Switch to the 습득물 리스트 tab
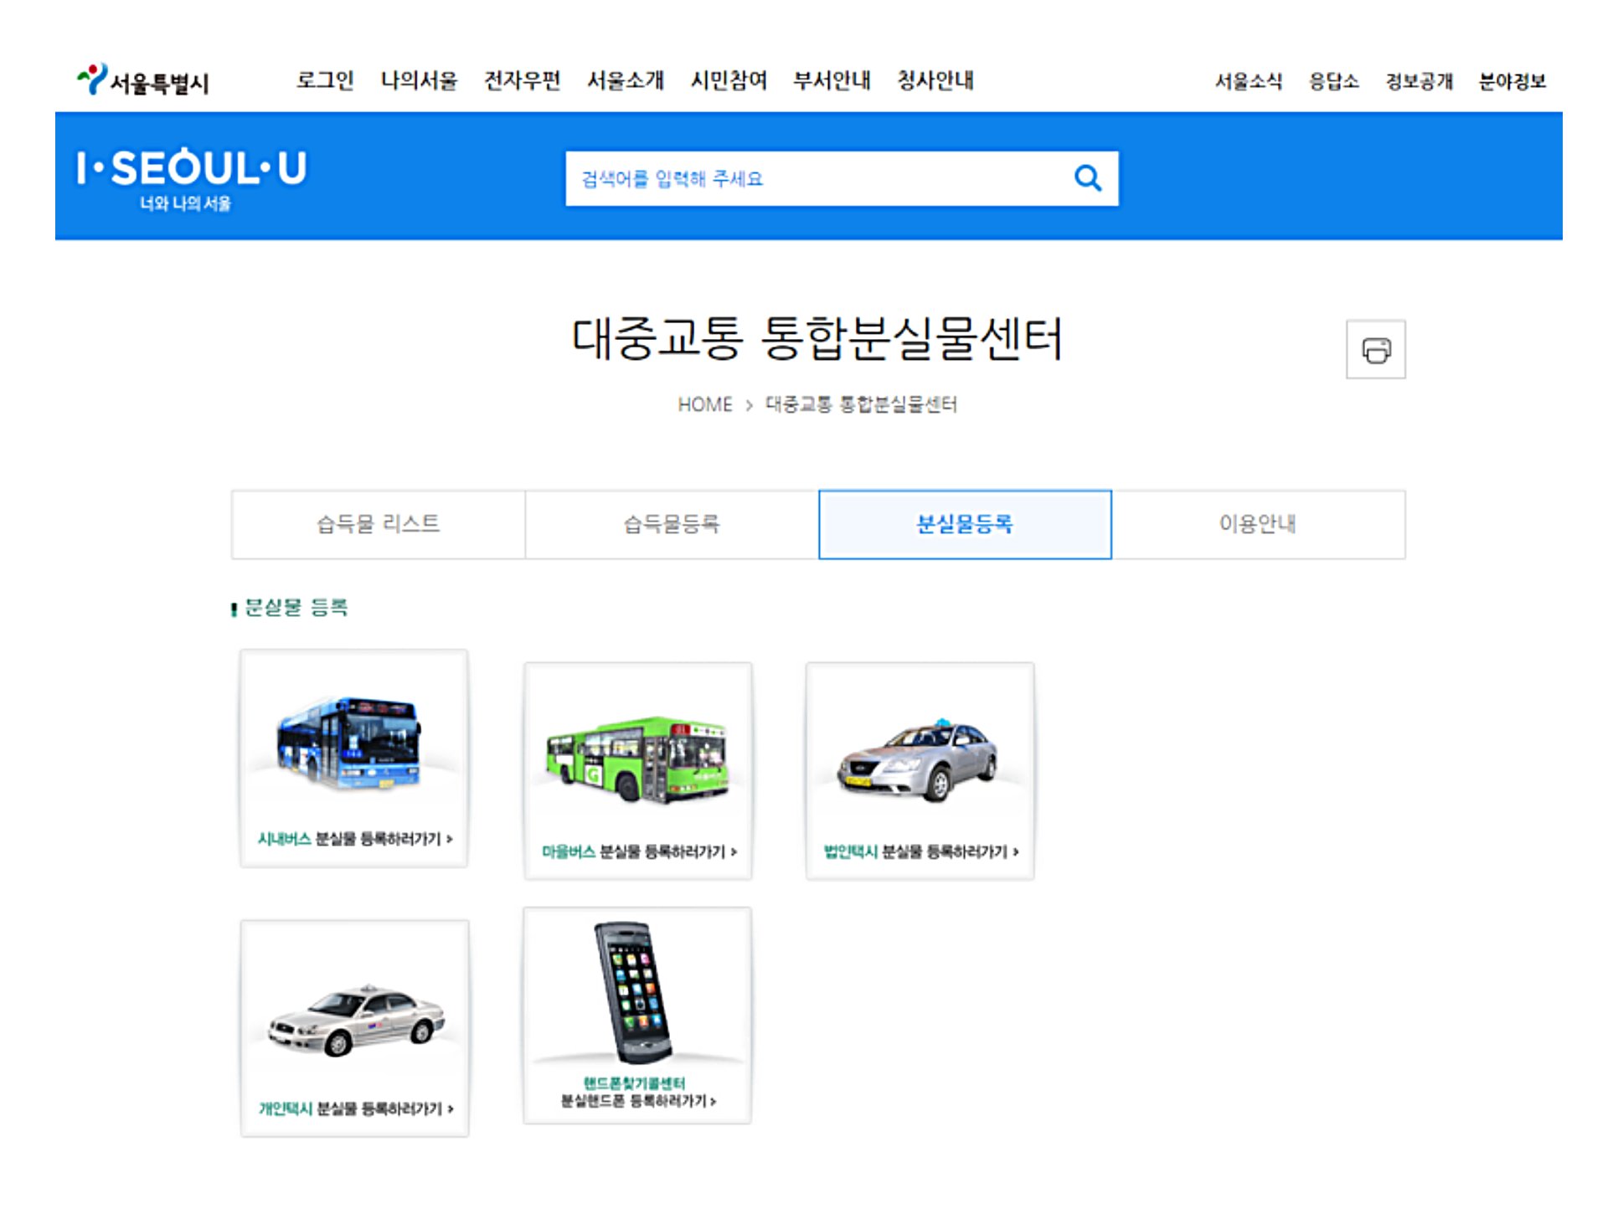The image size is (1618, 1229). (378, 524)
